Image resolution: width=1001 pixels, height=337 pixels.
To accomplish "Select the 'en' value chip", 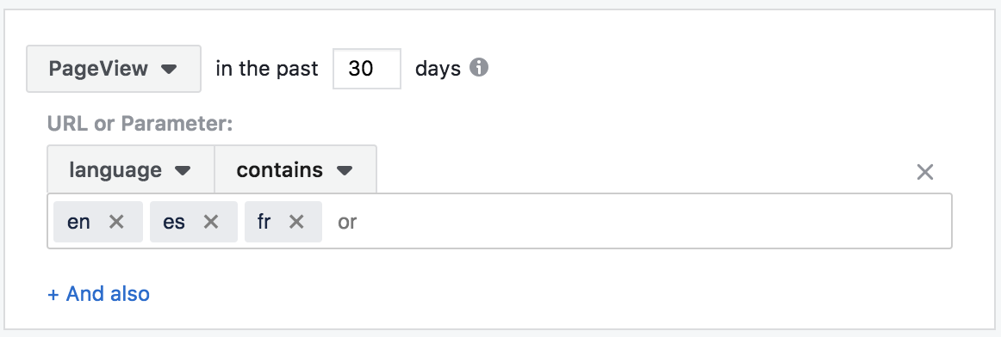I will 79,222.
